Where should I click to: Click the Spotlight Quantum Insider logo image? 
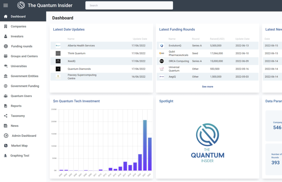tap(207, 143)
